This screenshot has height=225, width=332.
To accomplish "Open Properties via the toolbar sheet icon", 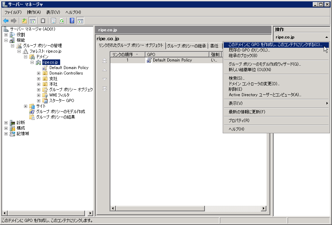I will [x=53, y=21].
